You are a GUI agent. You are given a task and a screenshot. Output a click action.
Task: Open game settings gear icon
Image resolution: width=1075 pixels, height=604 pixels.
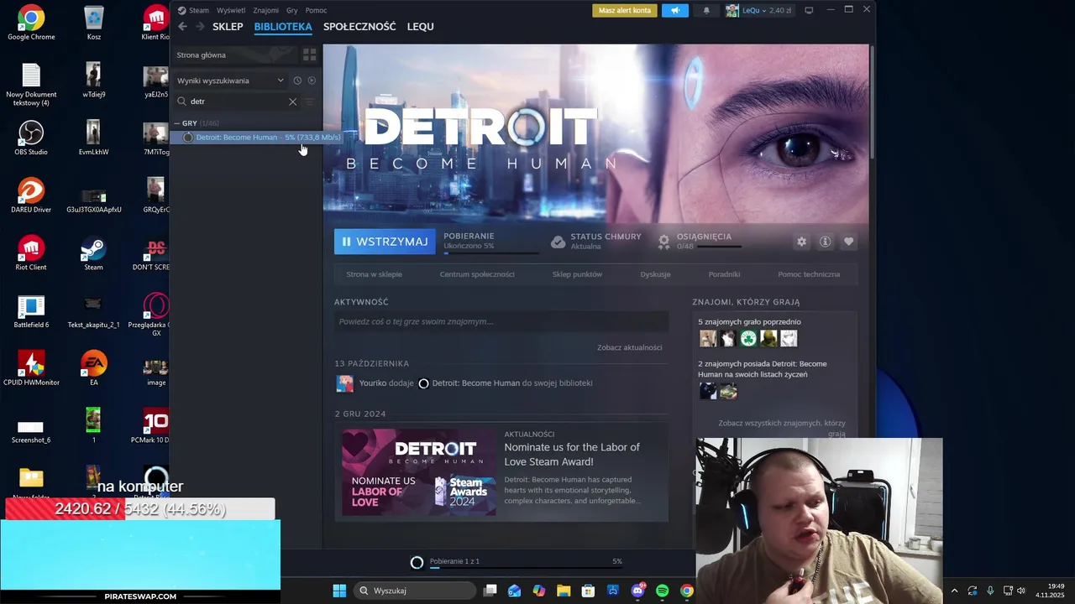pyautogui.click(x=801, y=242)
